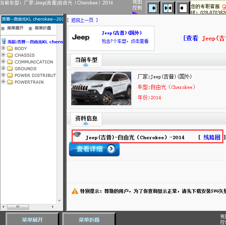This screenshot has width=226, height=225.
Task: Click the 查看 Jeep link at right
Action: click(x=205, y=38)
